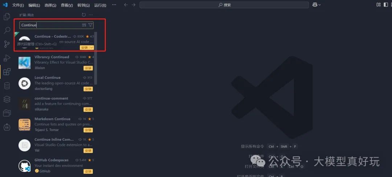This screenshot has height=177, width=392.
Task: Open the 文件(F) menu
Action: (18, 5)
